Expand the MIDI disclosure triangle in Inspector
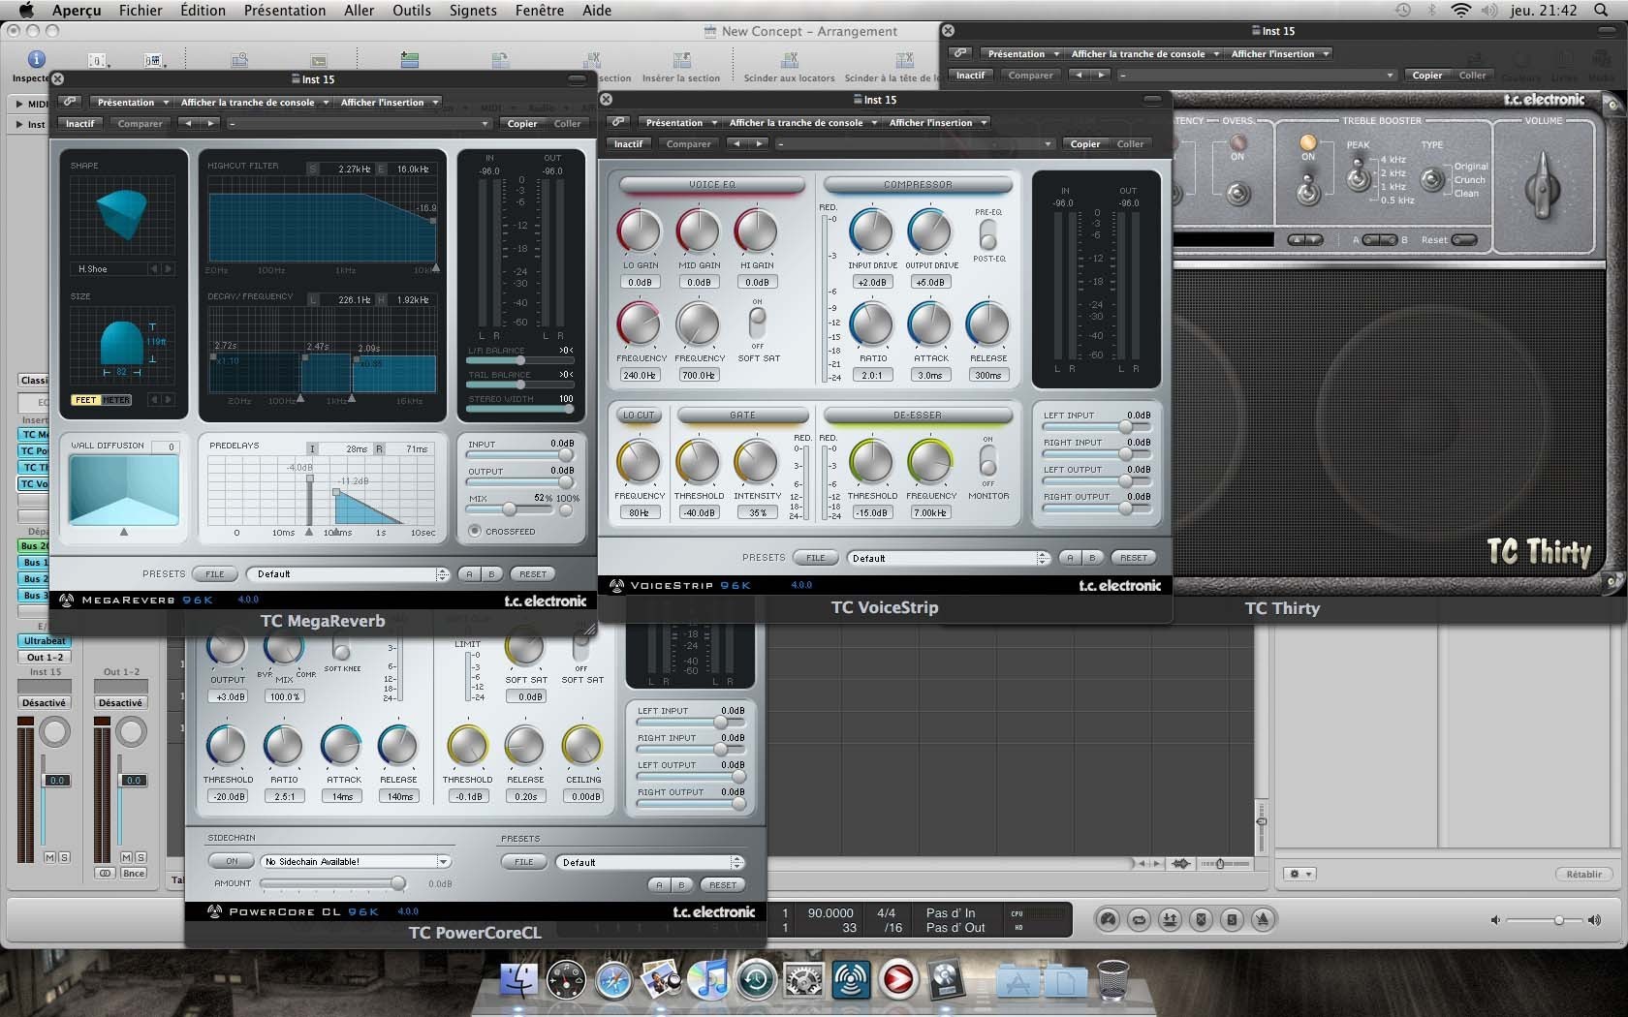The width and height of the screenshot is (1628, 1017). pos(19,104)
